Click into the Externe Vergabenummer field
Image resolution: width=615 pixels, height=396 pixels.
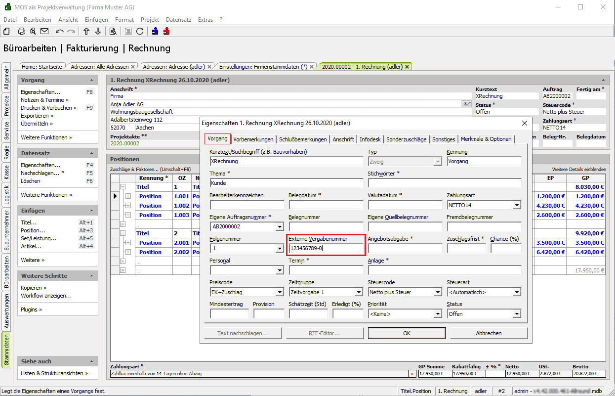pos(325,248)
